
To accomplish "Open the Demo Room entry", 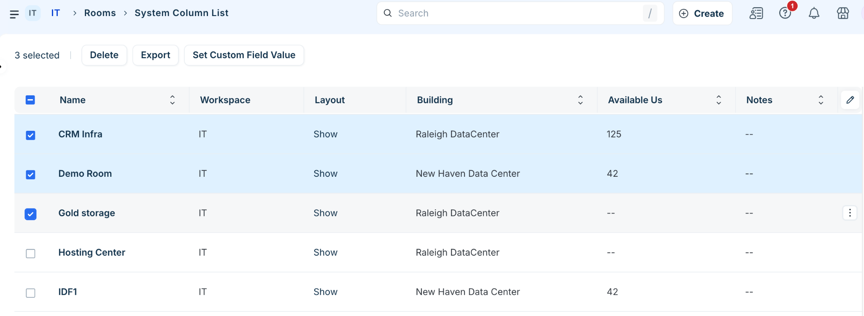I will (x=85, y=174).
